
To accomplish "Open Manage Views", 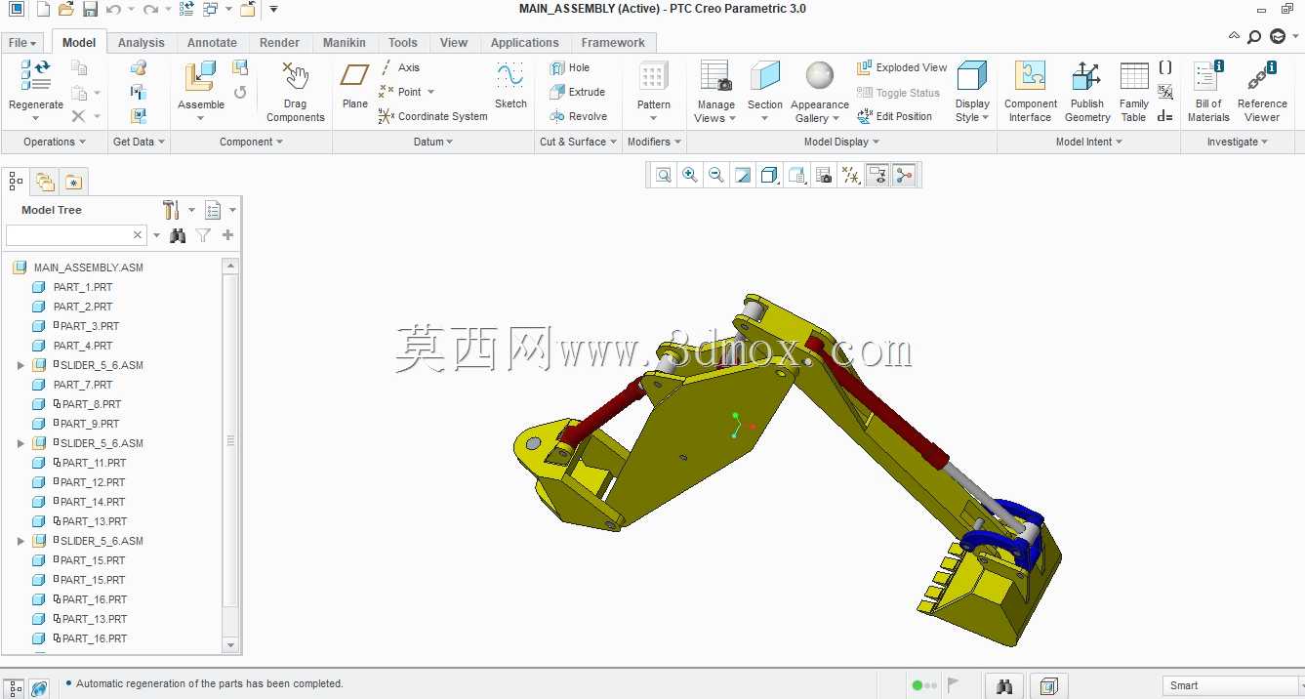I will 715,92.
